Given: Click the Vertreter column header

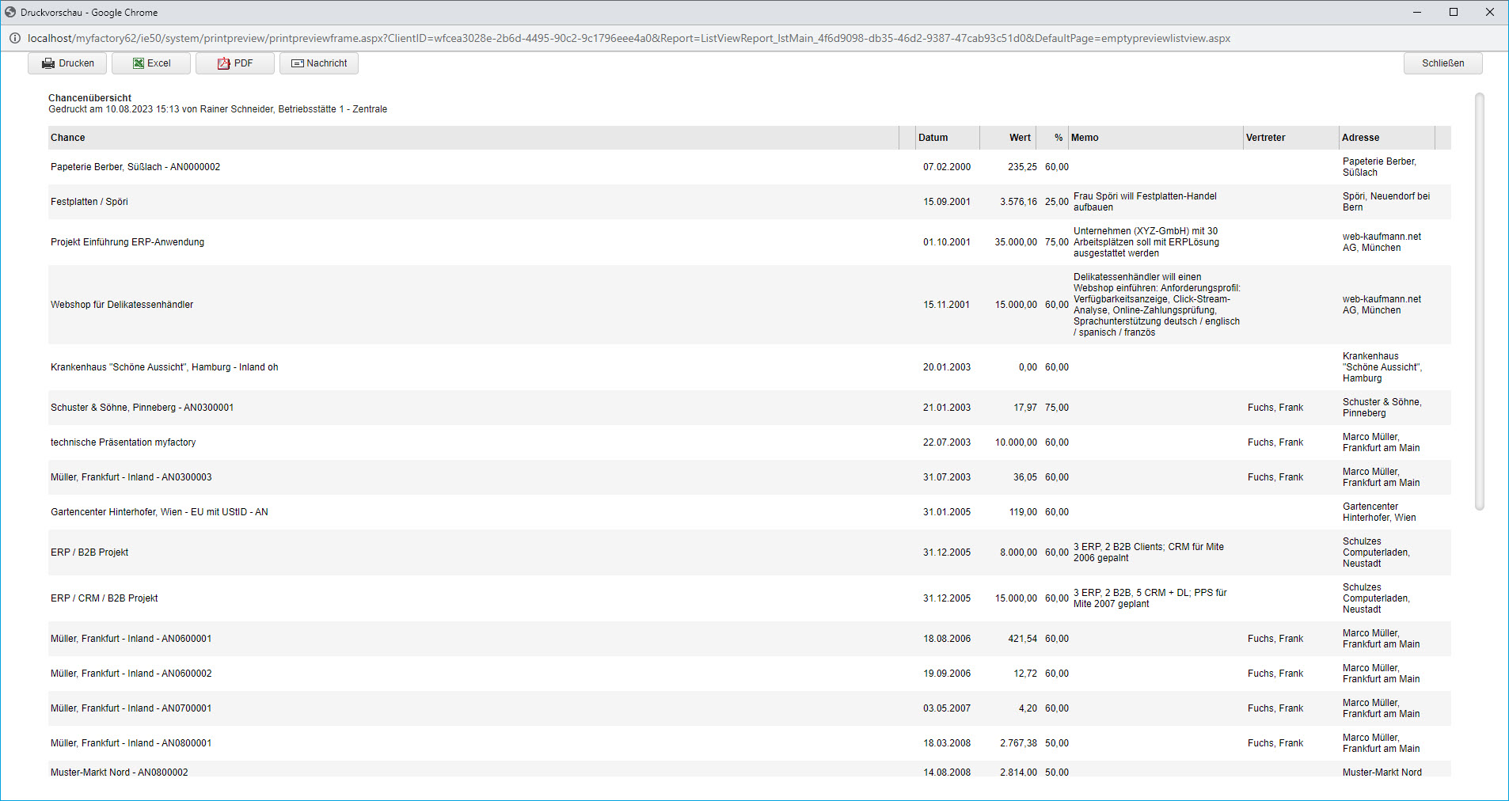Looking at the screenshot, I should (1290, 138).
